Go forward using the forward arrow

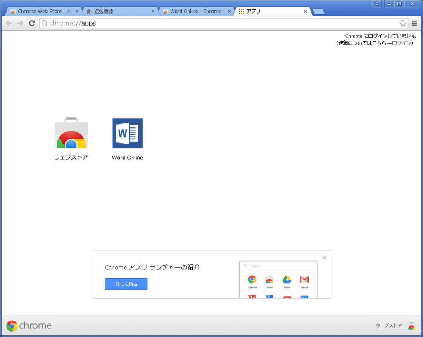click(20, 23)
